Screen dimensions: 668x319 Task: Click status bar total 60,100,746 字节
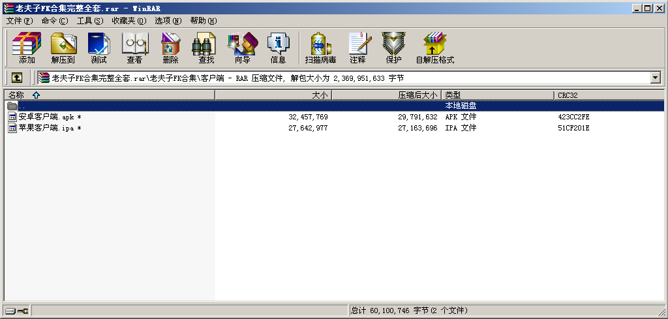pyautogui.click(x=409, y=311)
